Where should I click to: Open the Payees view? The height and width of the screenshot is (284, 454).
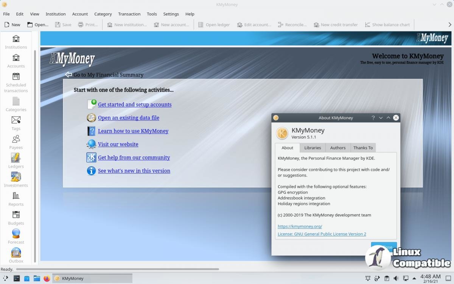point(16,142)
